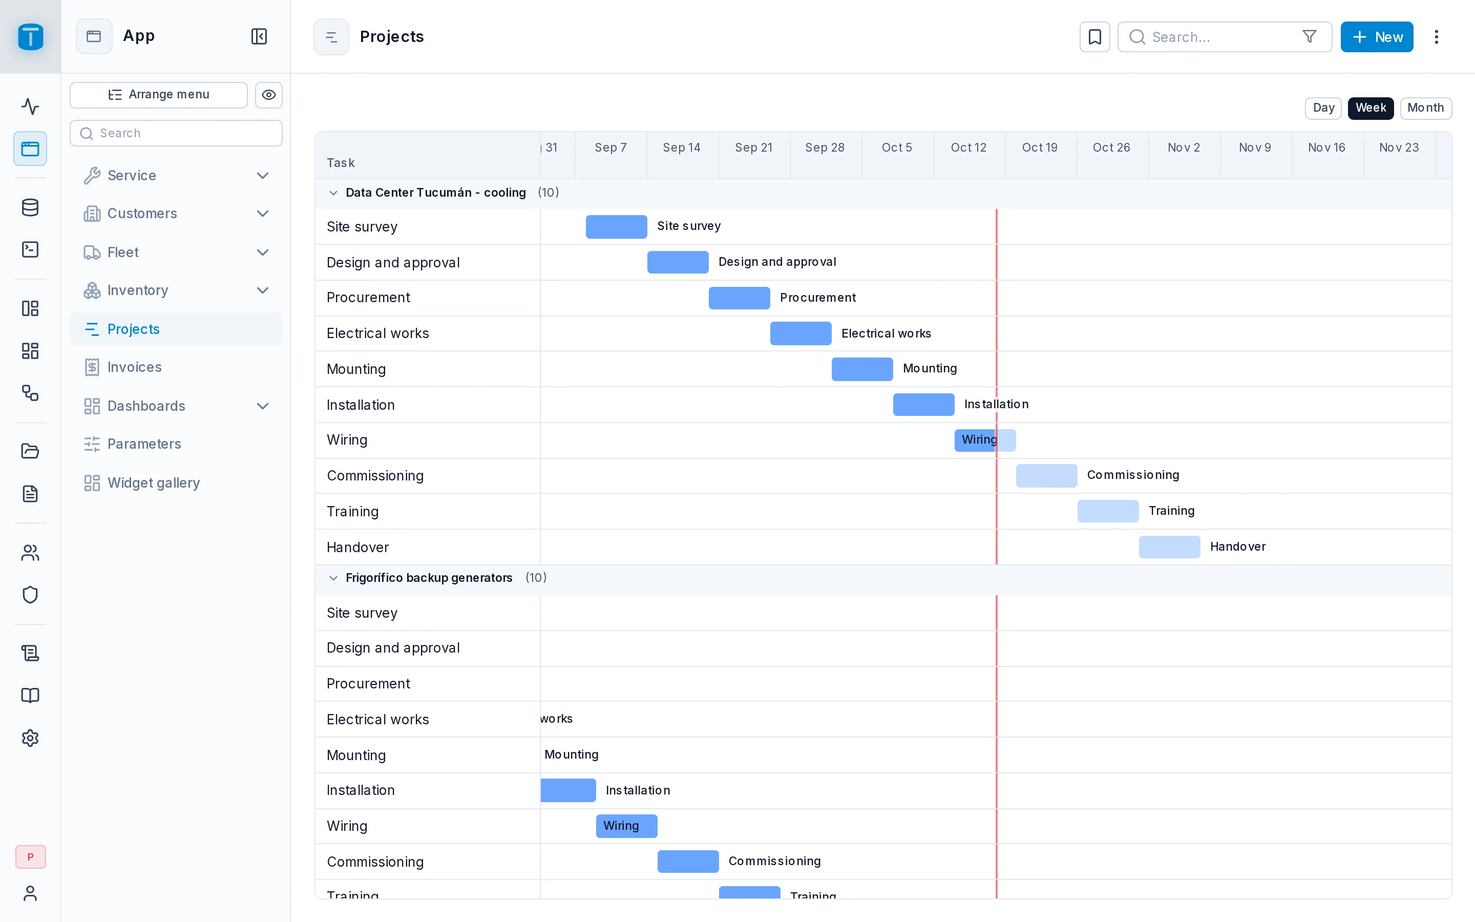Open the widgets grid icon in left rail
Screen dimensions: 1475x922
click(x=31, y=351)
